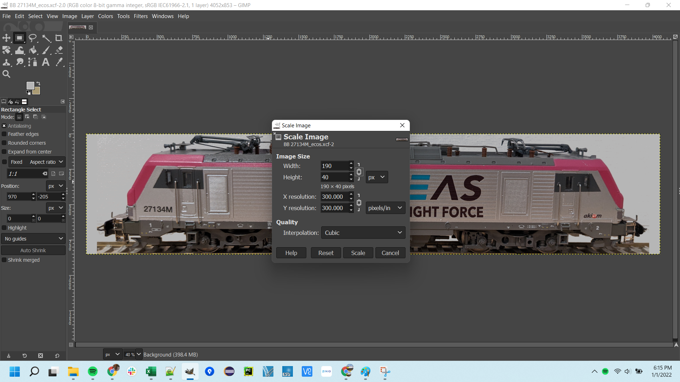The height and width of the screenshot is (382, 680).
Task: Disable the Antialiasing checkbox
Action: coord(4,126)
